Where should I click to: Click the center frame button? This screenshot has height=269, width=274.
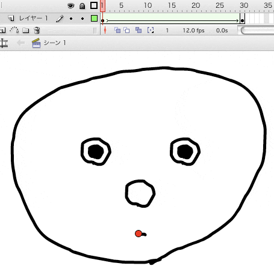[105, 30]
